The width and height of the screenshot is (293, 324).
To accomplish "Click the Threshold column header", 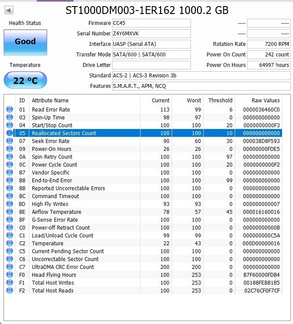I will click(x=219, y=101).
